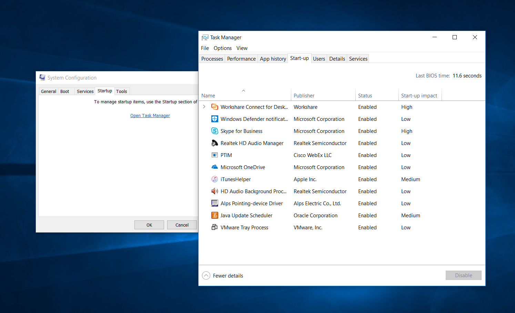This screenshot has height=313, width=515.
Task: Switch to the Processes tab
Action: coord(212,59)
